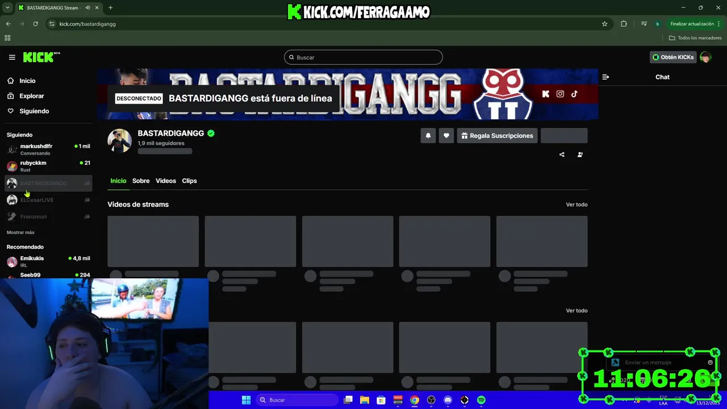Open markushdlfr channel in Siguiendo list

[49, 149]
